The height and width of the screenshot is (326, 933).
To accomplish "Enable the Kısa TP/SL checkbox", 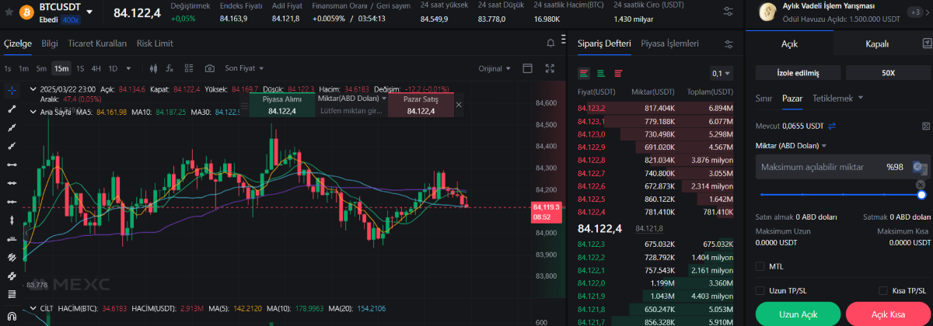I will (x=883, y=290).
